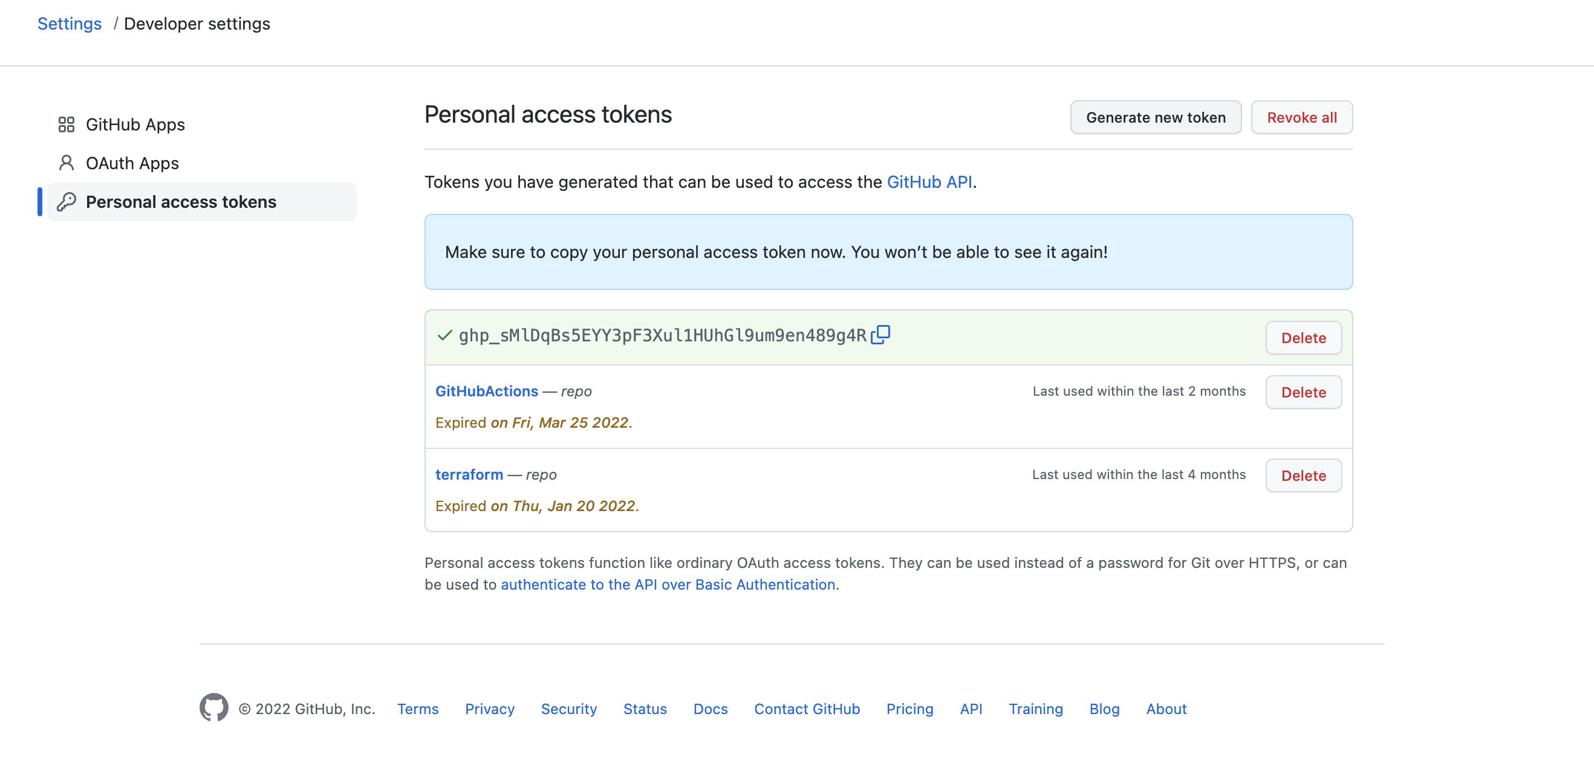
Task: Follow the GitHub API link
Action: pyautogui.click(x=929, y=182)
